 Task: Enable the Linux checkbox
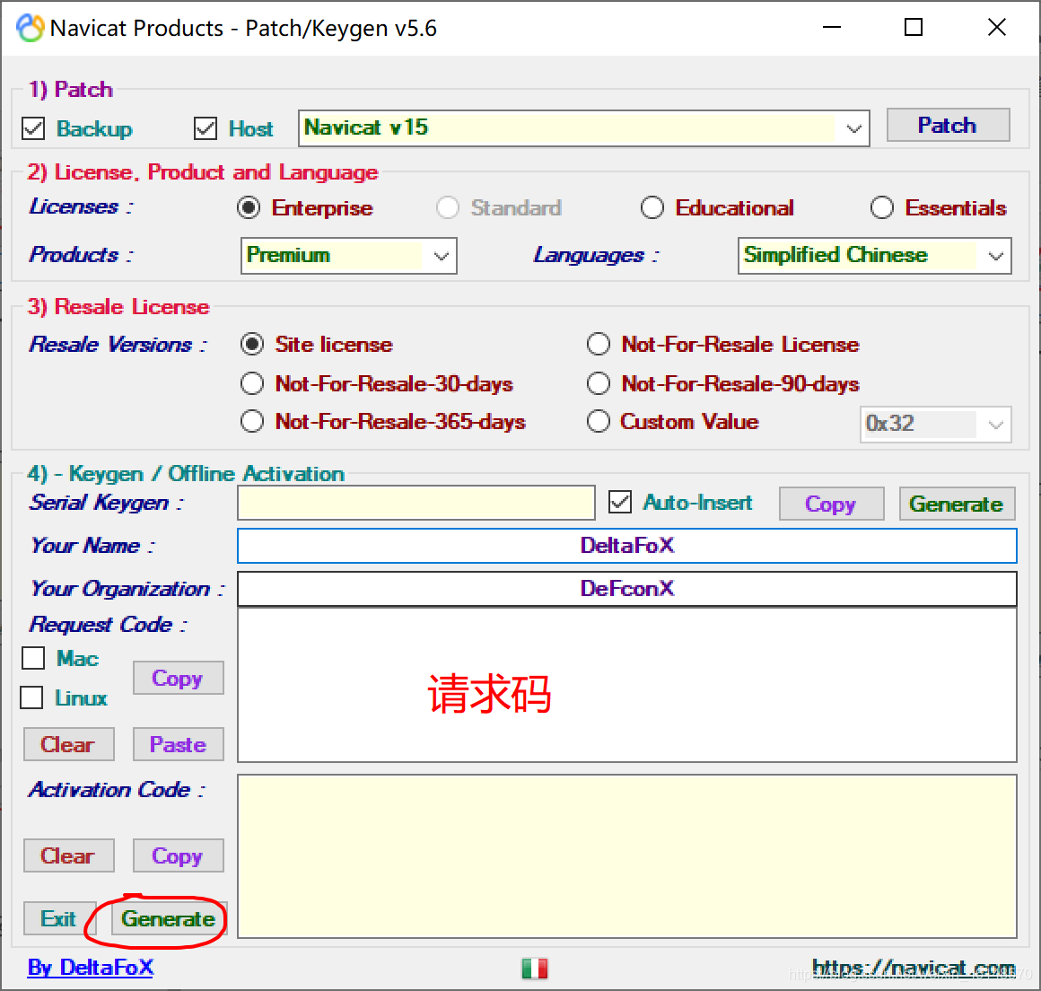point(31,698)
